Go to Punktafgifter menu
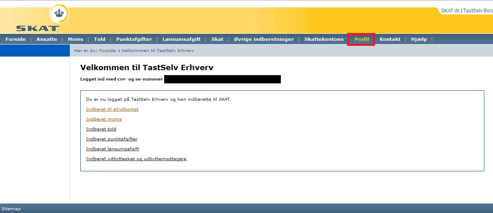 pos(134,39)
